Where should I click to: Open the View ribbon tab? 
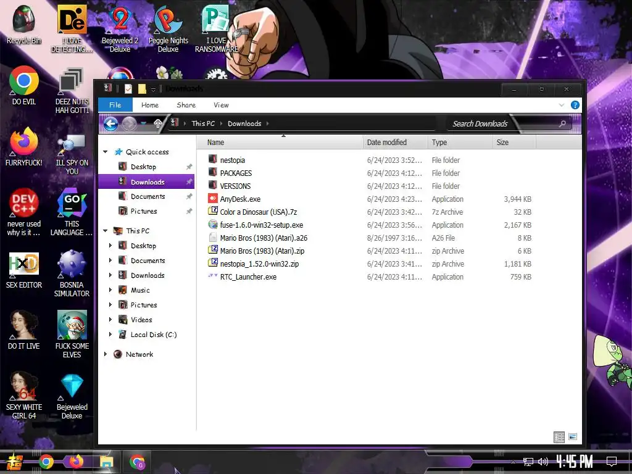tap(221, 105)
